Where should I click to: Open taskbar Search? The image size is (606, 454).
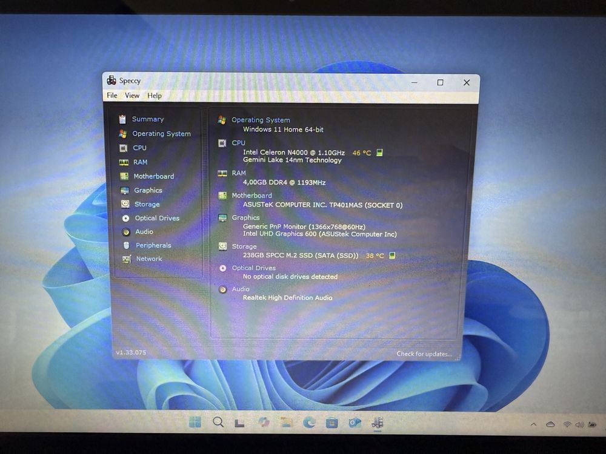[x=218, y=422]
